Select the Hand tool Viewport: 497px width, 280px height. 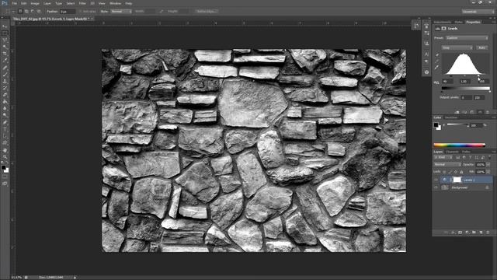[x=5, y=150]
